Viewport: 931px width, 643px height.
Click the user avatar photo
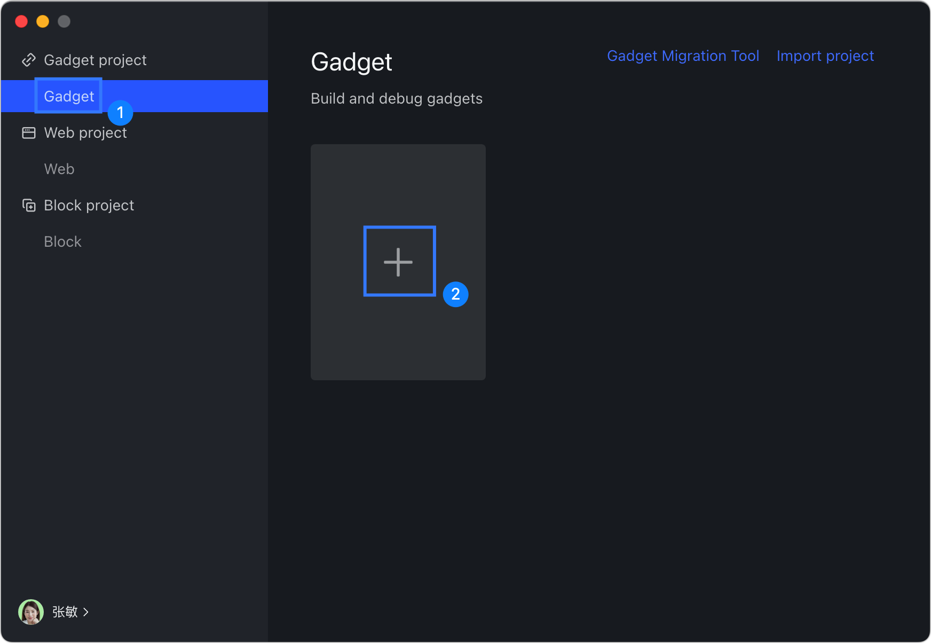click(31, 612)
